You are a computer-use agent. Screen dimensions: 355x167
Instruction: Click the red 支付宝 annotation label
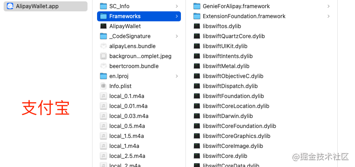point(46,108)
